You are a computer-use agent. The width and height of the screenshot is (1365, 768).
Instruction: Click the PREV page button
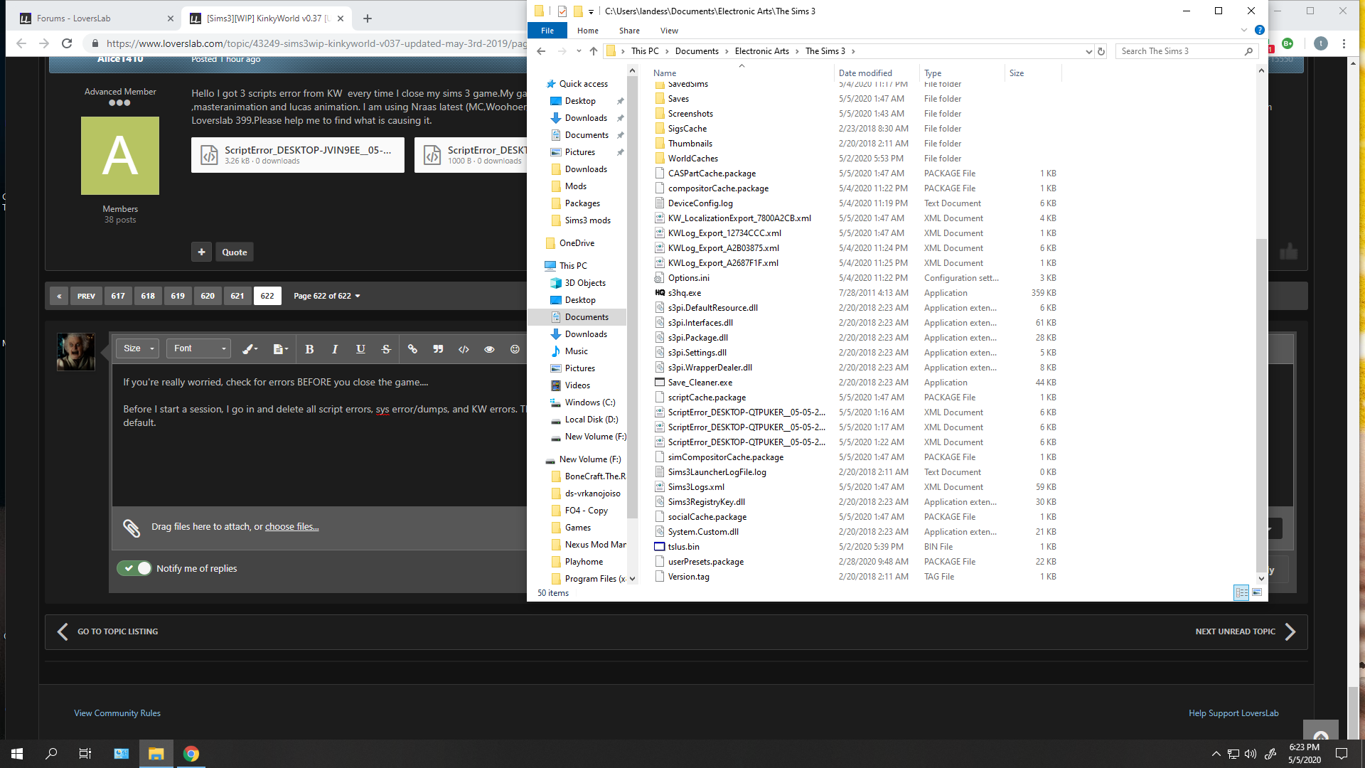coord(86,296)
